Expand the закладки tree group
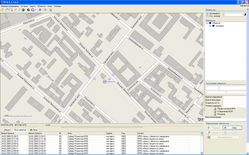Screen dimensions: 249x155 pyautogui.click(x=210, y=26)
